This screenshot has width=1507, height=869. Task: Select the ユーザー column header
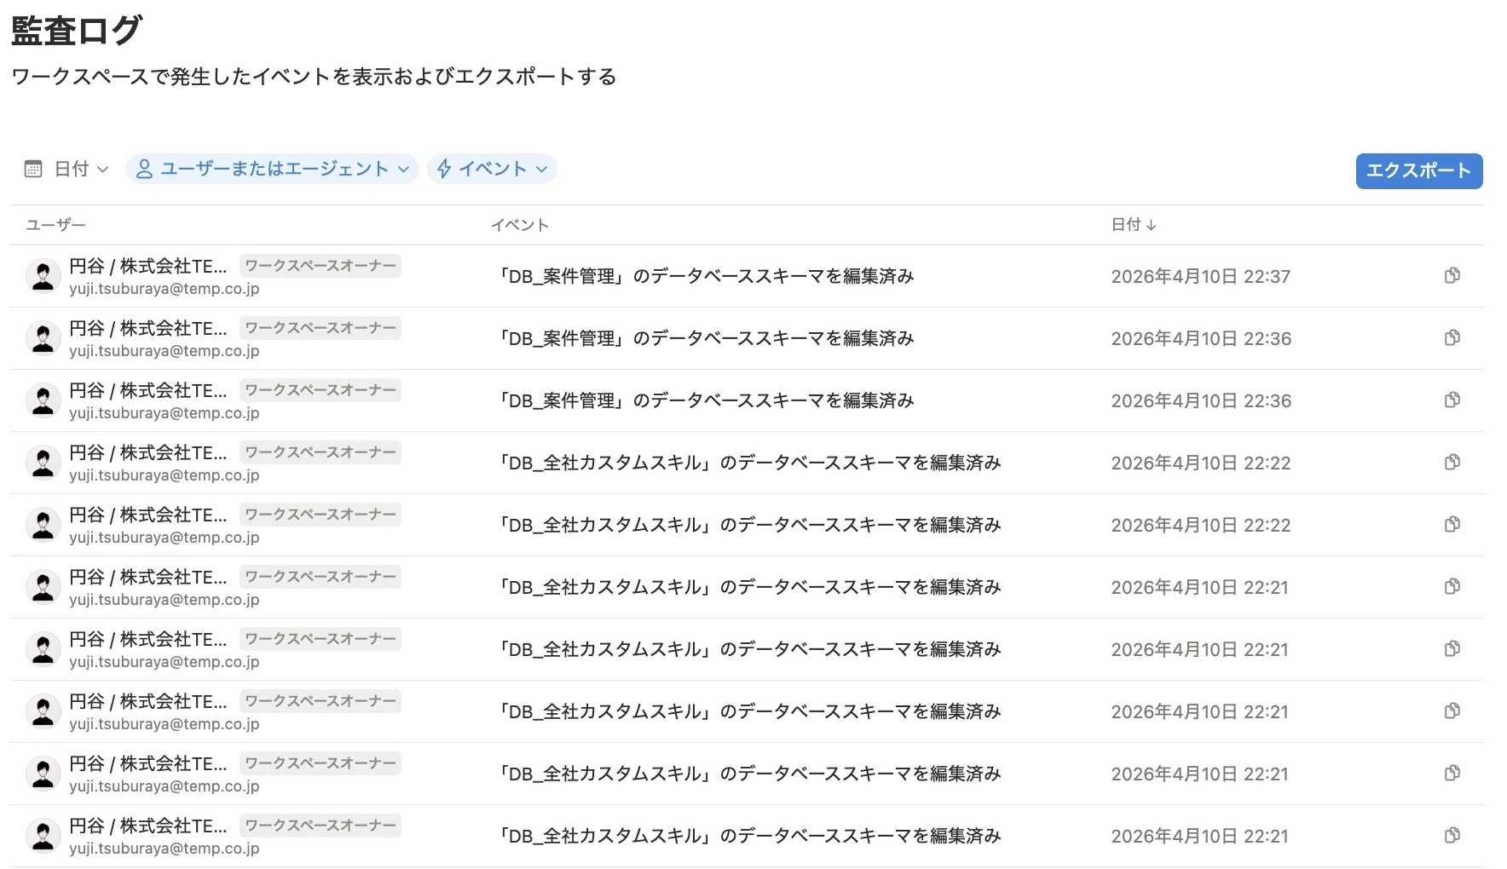(56, 225)
